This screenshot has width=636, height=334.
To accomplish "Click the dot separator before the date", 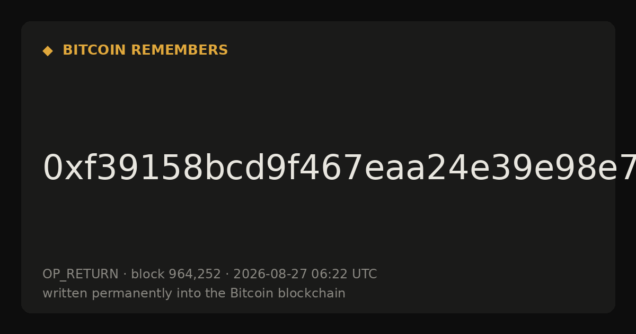I will pos(227,275).
